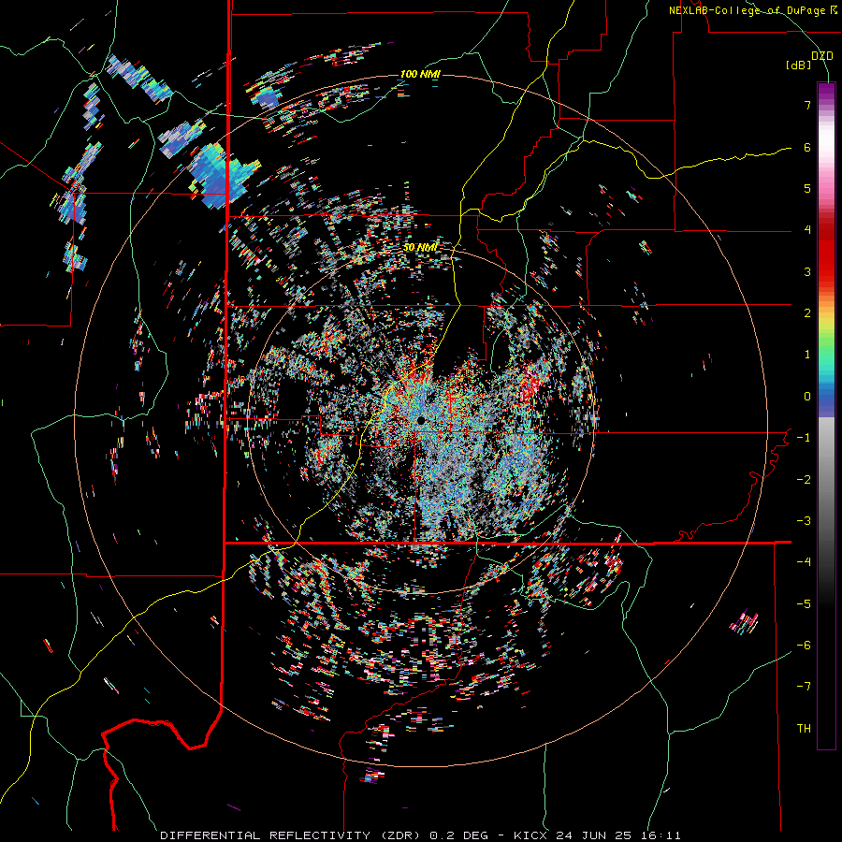Click the 3 value on color scale
This screenshot has height=842, width=842.
coord(807,271)
